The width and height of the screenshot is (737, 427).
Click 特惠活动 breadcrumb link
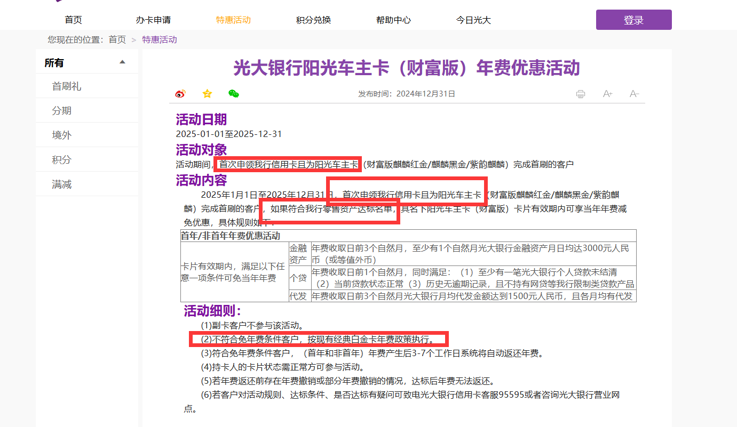pos(160,39)
